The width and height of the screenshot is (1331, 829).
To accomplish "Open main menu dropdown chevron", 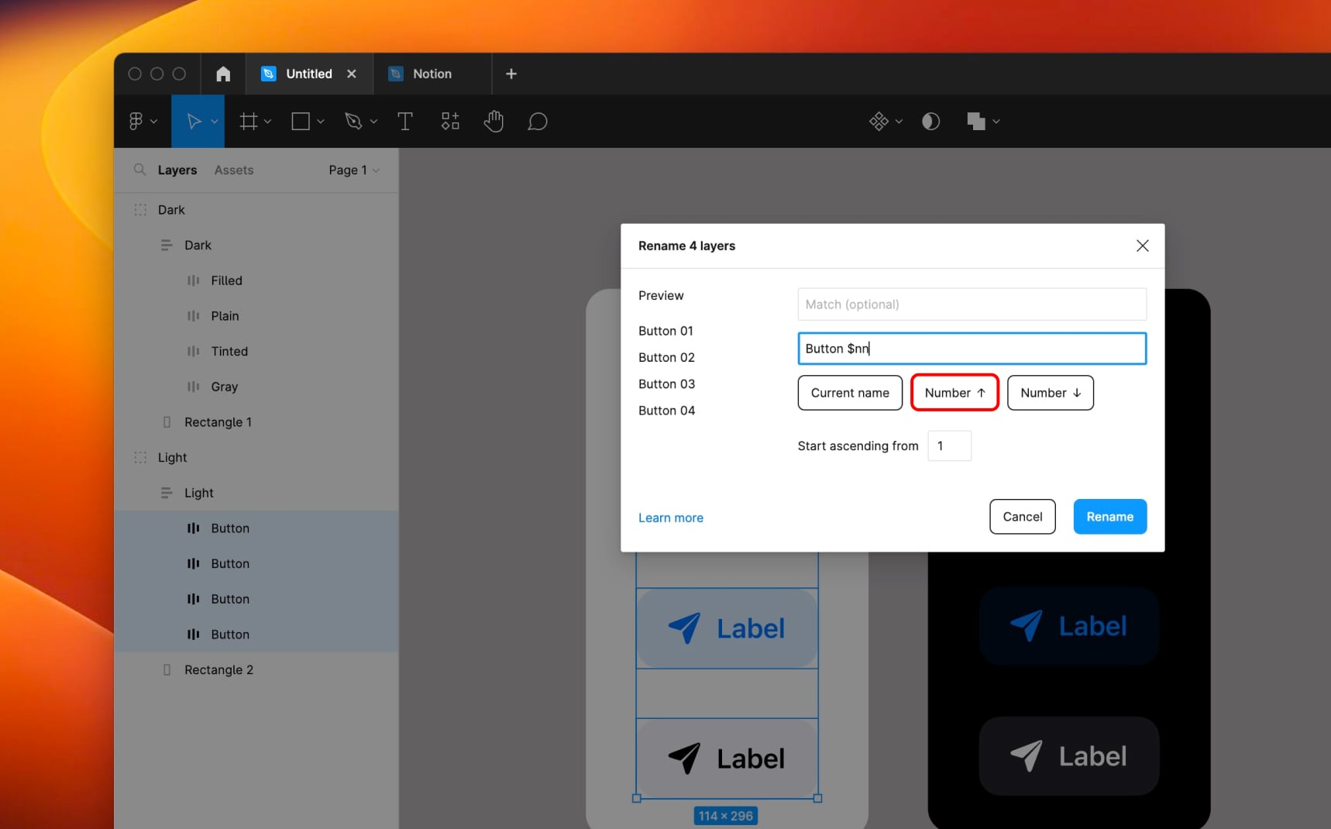I will pos(153,122).
